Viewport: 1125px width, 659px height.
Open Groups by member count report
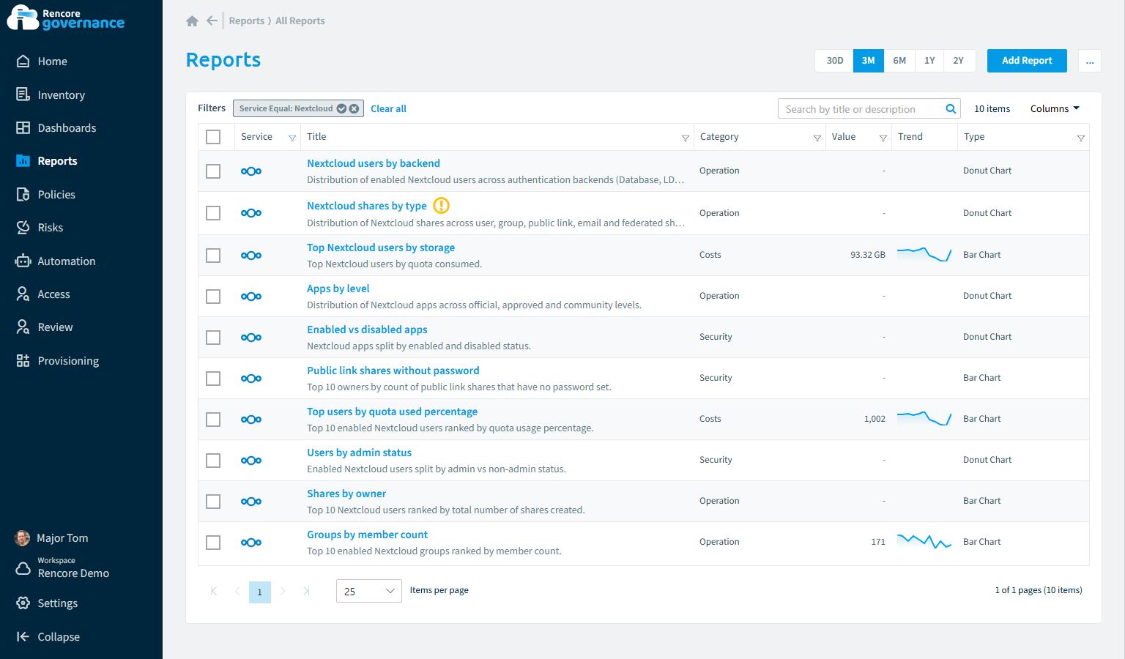click(367, 535)
